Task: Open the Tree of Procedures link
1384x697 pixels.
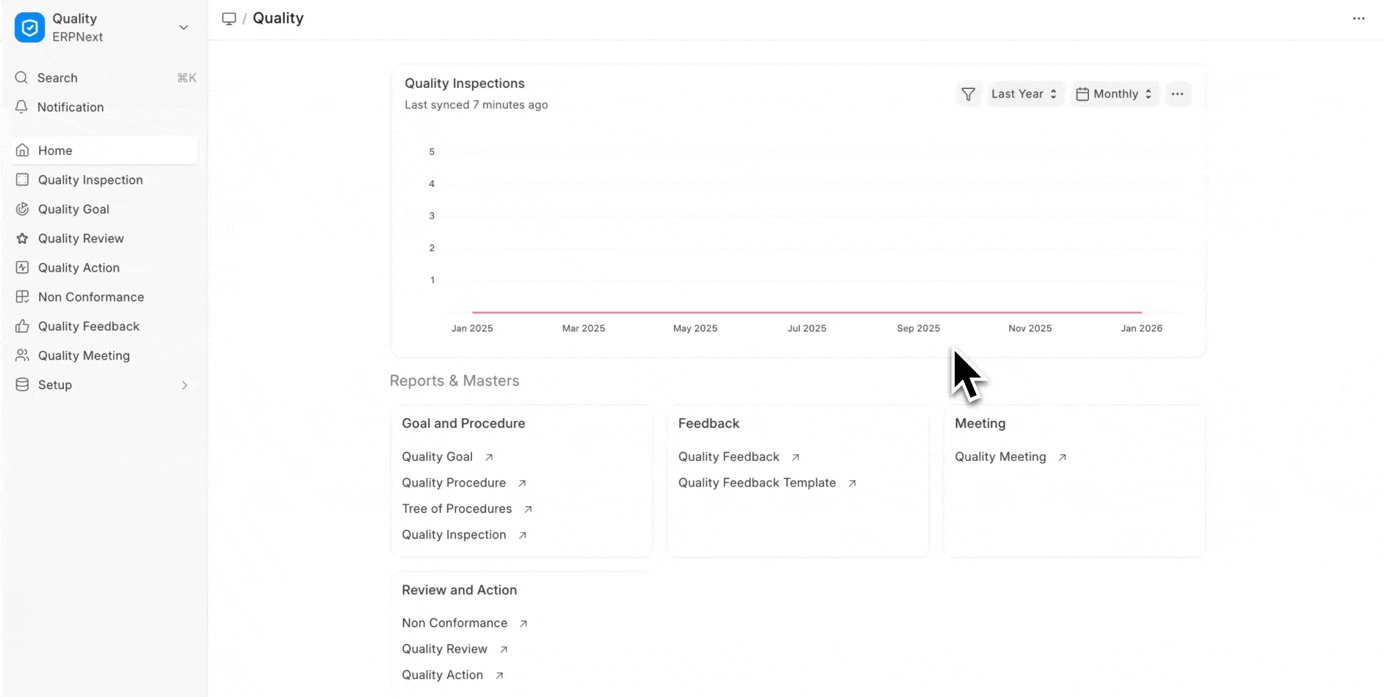Action: pyautogui.click(x=457, y=509)
